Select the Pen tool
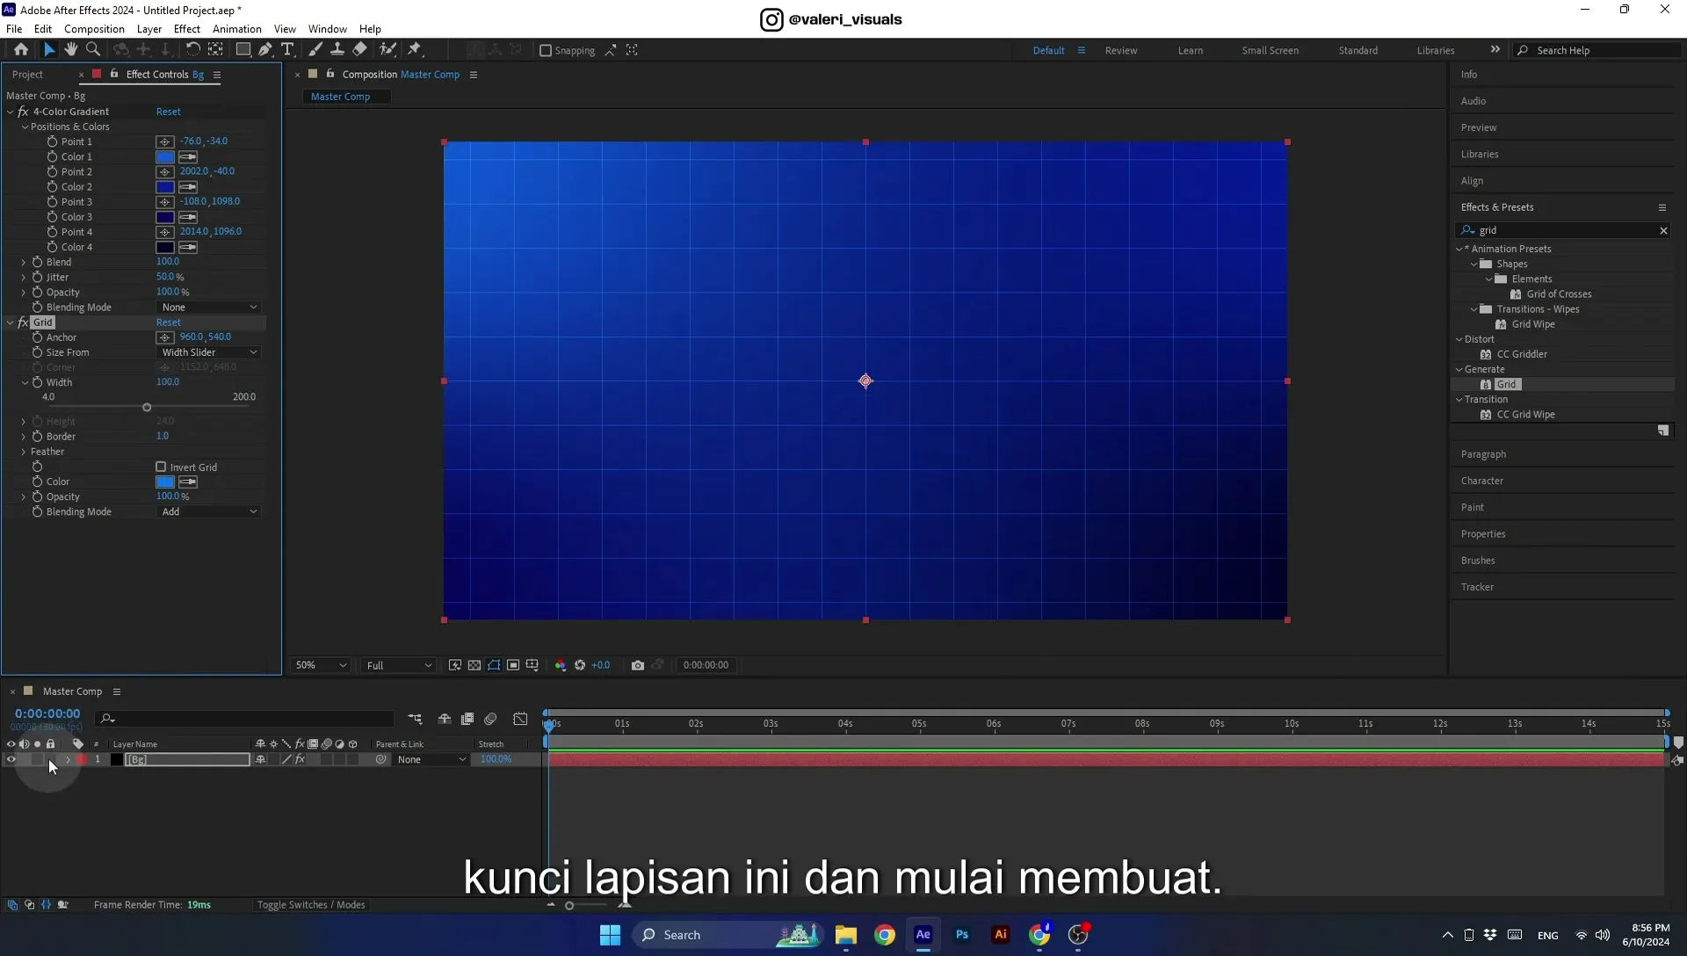The image size is (1687, 956). 265,50
